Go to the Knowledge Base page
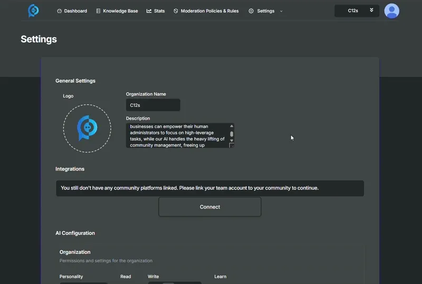This screenshot has height=284, width=422. tap(120, 11)
